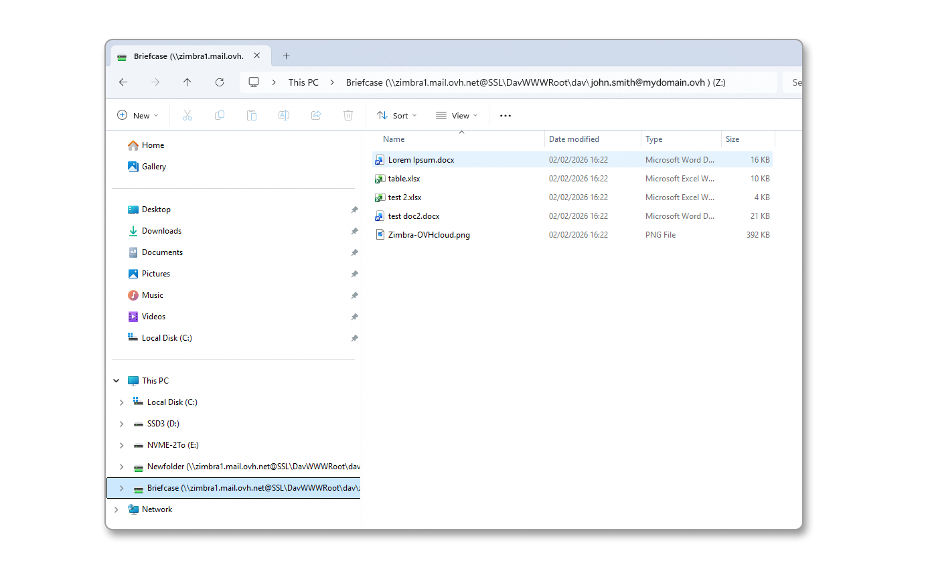Close the Briefcase tab
928x567 pixels.
tap(257, 56)
